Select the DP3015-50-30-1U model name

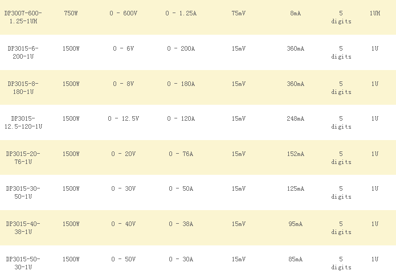click(23, 263)
